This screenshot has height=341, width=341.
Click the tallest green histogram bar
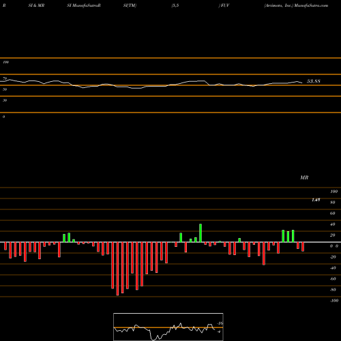click(201, 233)
